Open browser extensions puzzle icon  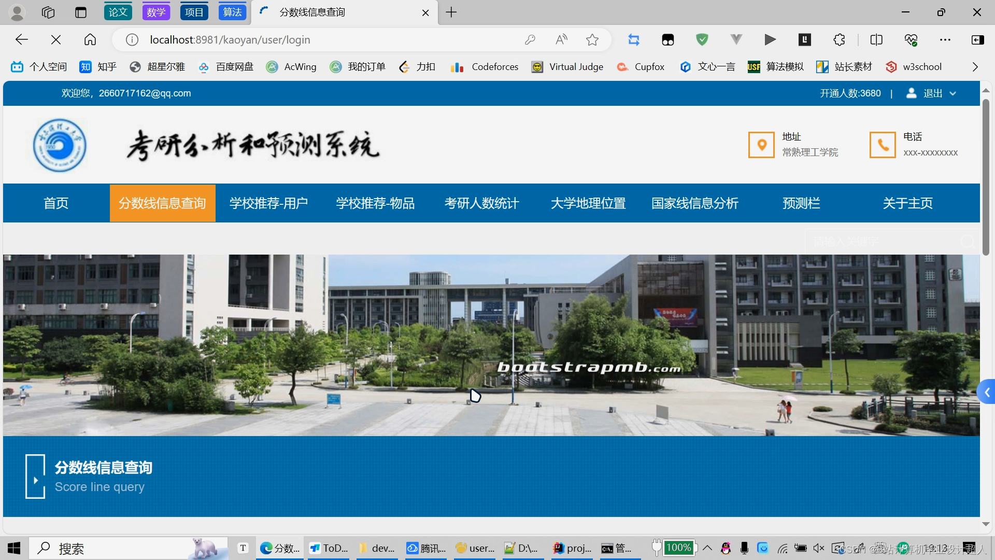pyautogui.click(x=839, y=40)
